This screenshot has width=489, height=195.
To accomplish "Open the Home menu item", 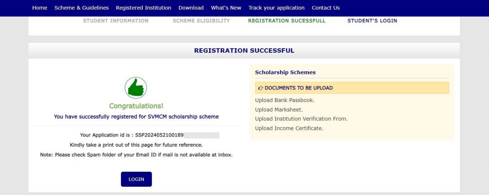I will [40, 8].
